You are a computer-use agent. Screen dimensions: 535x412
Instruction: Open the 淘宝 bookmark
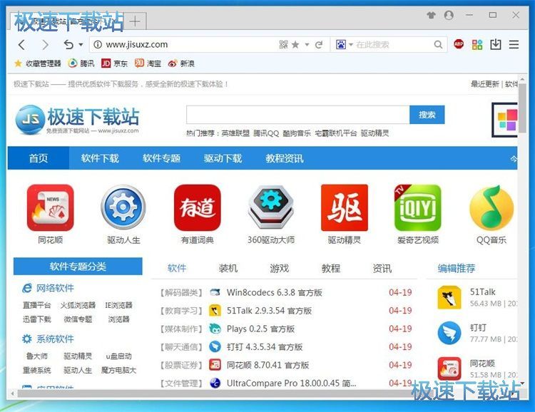tap(148, 63)
